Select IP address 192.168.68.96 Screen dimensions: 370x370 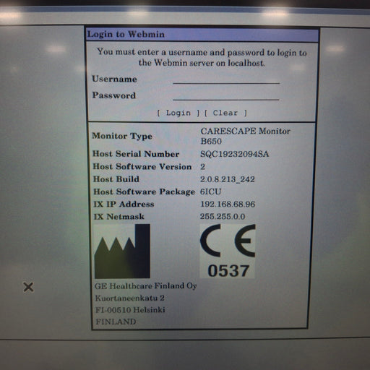(x=228, y=205)
